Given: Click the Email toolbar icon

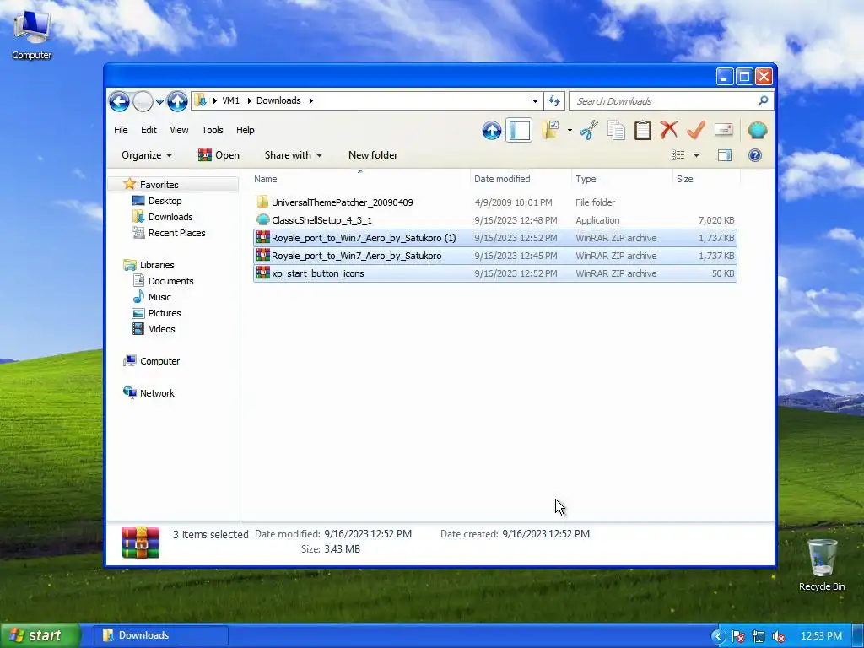Looking at the screenshot, I should click(x=723, y=130).
